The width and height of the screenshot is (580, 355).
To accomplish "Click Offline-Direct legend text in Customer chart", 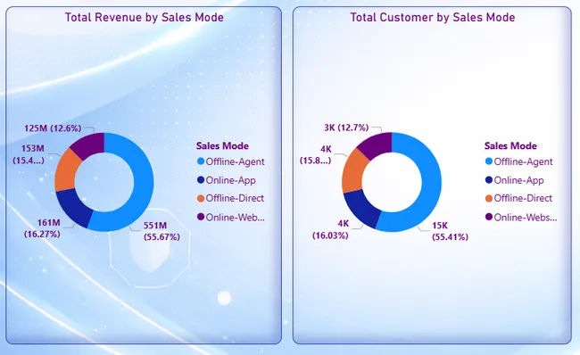I will tap(523, 198).
